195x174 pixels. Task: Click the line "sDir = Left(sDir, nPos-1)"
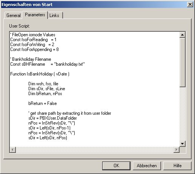[x=49, y=128]
